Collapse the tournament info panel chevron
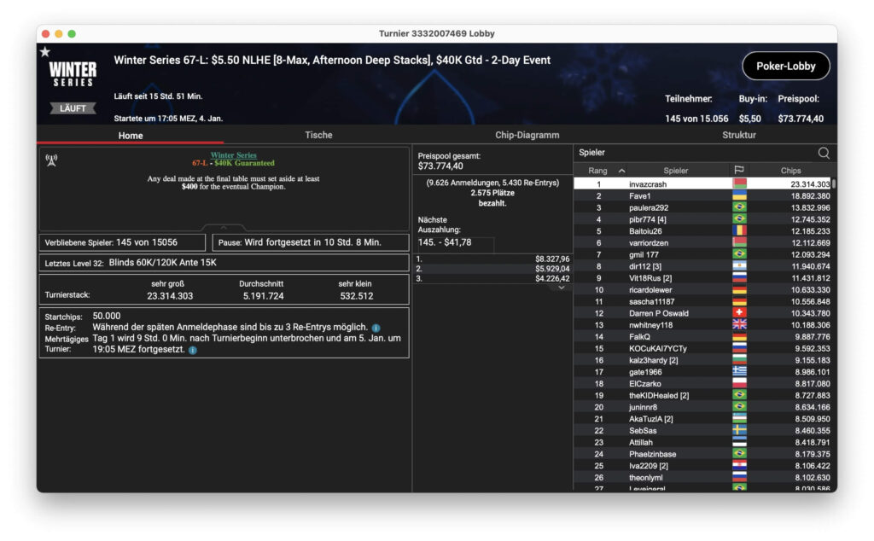The image size is (874, 541). click(224, 228)
